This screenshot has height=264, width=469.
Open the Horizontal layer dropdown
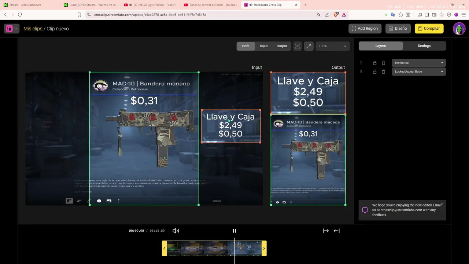419,63
